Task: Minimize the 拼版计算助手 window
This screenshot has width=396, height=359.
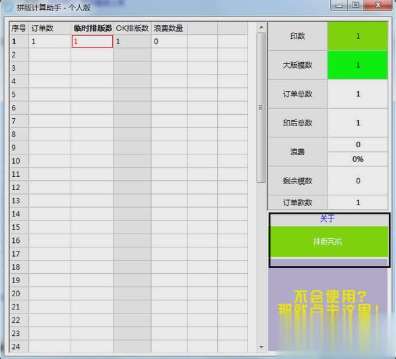Action: tap(341, 5)
